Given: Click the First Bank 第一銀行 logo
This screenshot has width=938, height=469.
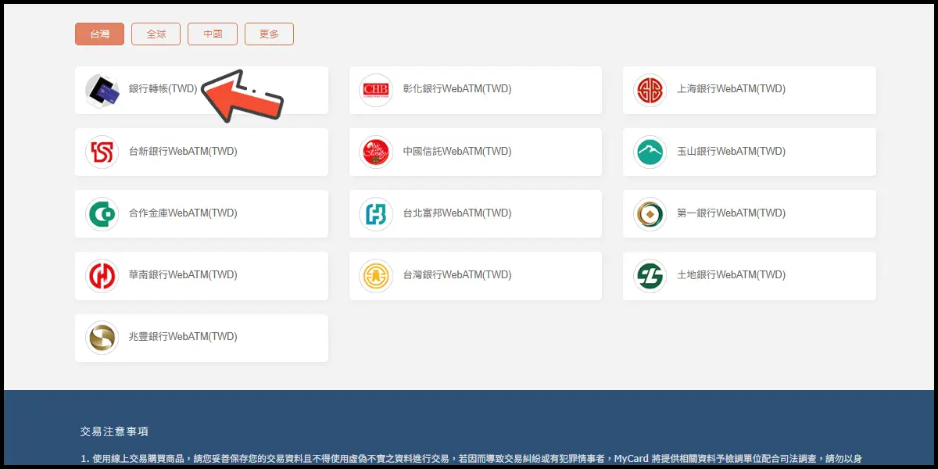Looking at the screenshot, I should pyautogui.click(x=650, y=213).
